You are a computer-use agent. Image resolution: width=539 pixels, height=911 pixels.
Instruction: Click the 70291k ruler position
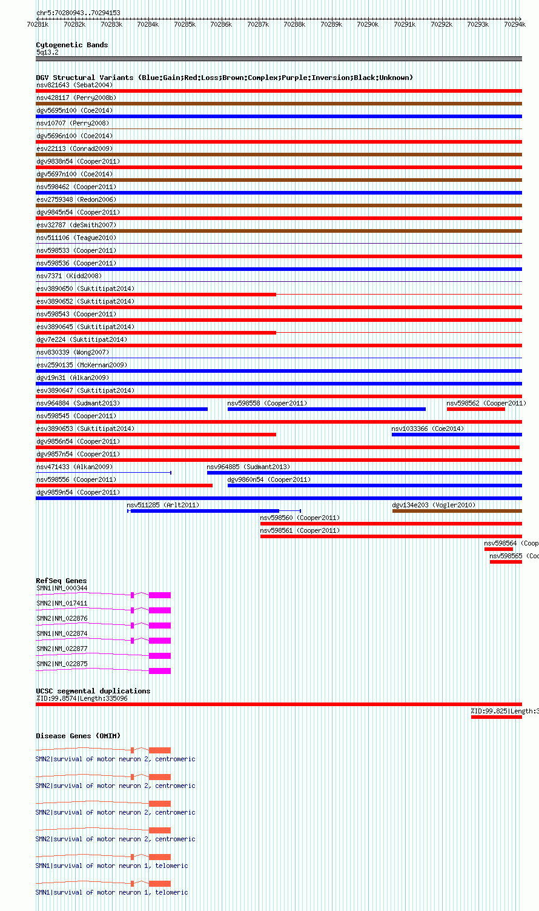click(x=405, y=24)
